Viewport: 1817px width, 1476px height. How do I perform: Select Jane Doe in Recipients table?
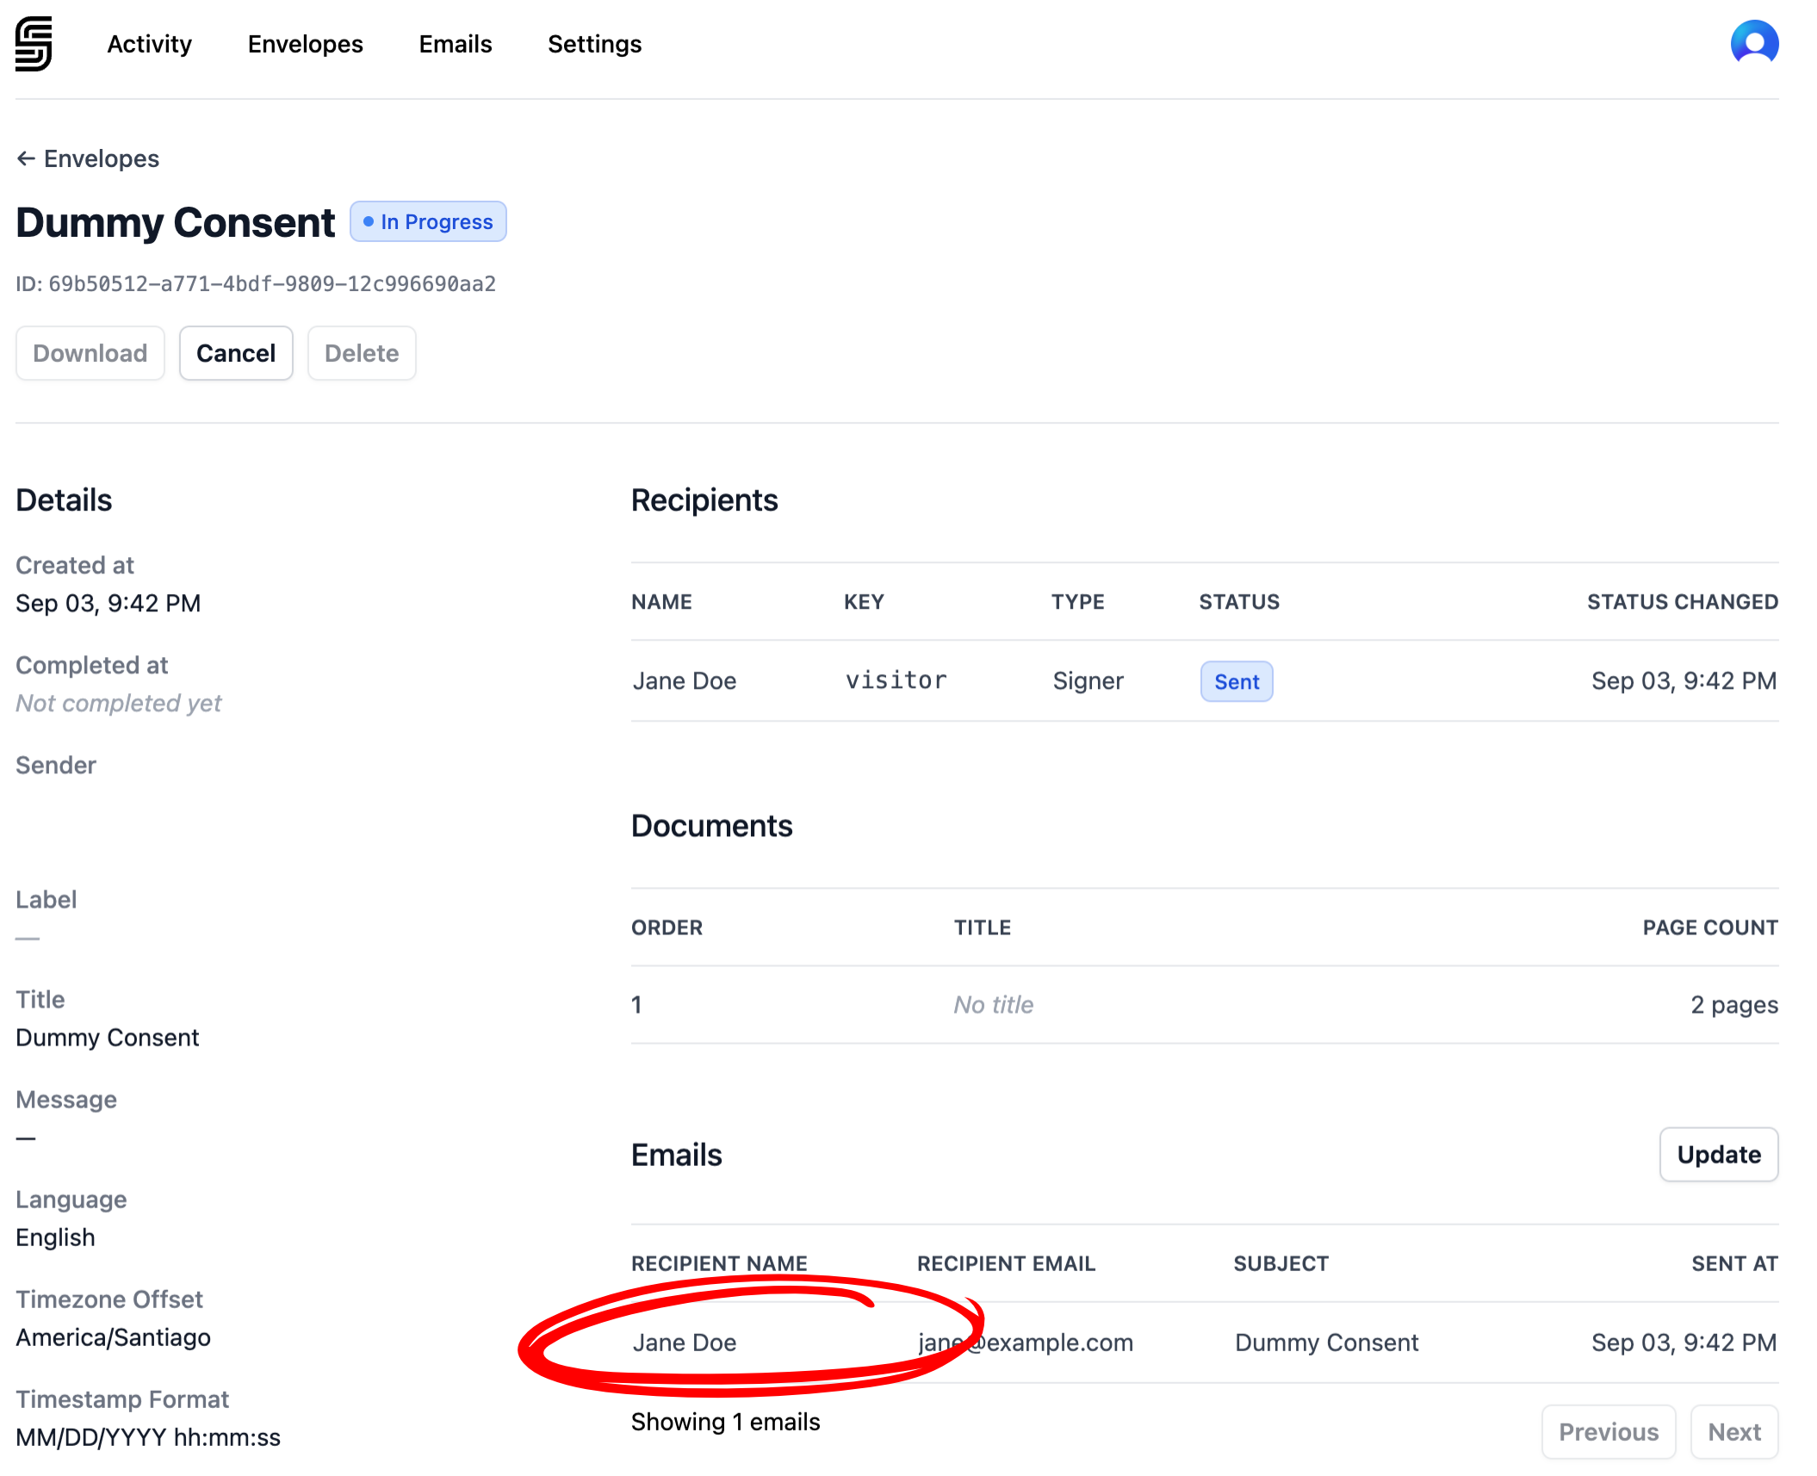(684, 681)
